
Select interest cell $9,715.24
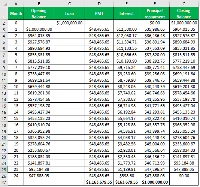coord(127,67)
